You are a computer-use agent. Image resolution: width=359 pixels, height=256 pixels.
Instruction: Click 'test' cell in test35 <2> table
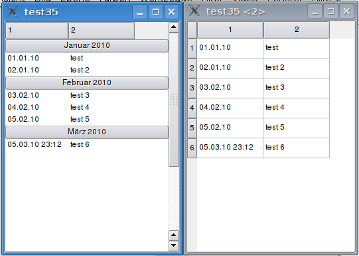[297, 48]
